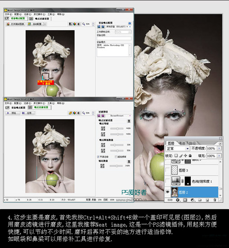229x248 pixels.
Task: Click the zoom magnifier in bottom window
Action: tap(84, 113)
